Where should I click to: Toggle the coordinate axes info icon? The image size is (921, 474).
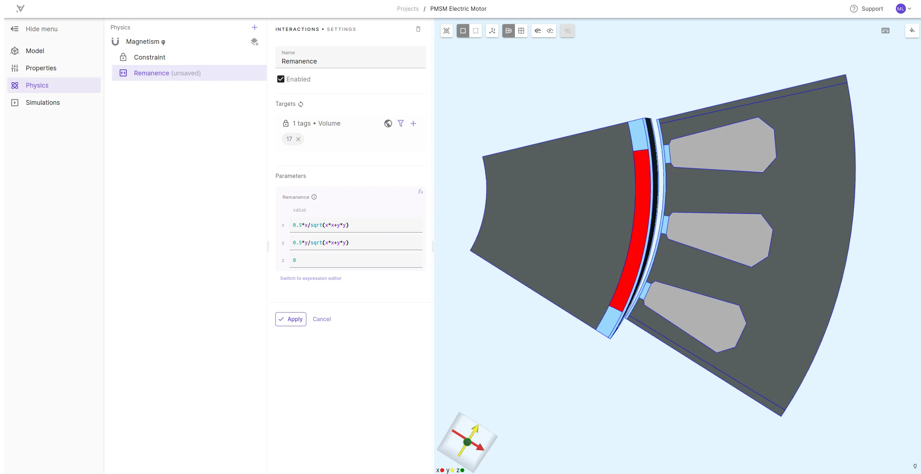click(492, 31)
